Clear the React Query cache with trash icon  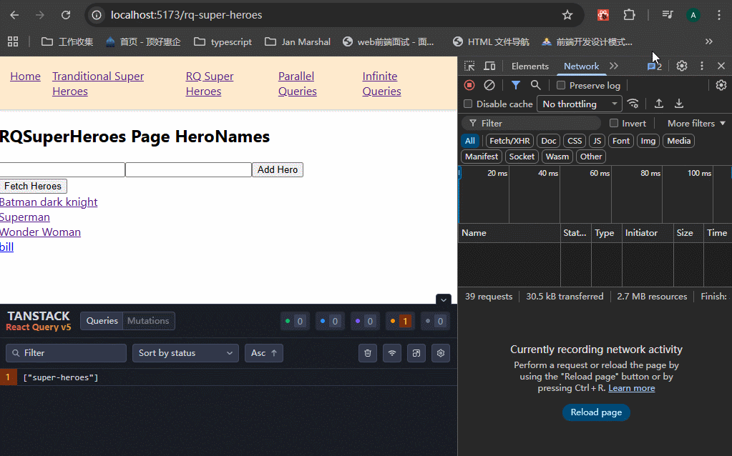click(368, 353)
